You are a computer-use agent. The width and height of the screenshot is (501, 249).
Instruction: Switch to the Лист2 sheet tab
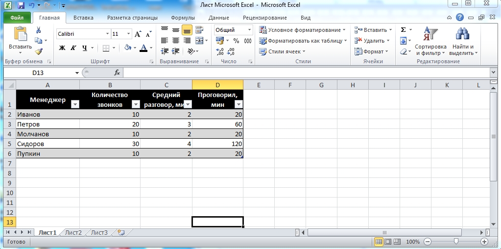point(73,232)
